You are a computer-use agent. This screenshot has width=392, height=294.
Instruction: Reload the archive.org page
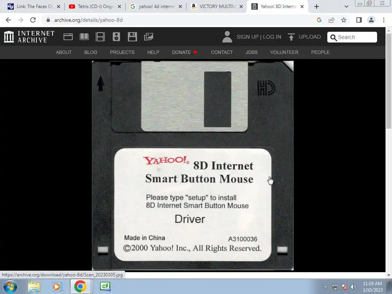(x=33, y=20)
